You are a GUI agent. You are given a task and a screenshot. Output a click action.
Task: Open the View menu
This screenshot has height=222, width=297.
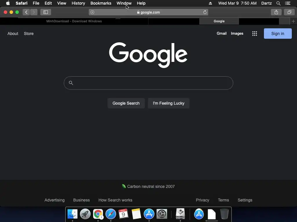pyautogui.click(x=62, y=3)
